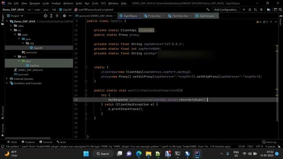Click the Windows taskbar Search box
283x159 pixels.
[x=103, y=154]
